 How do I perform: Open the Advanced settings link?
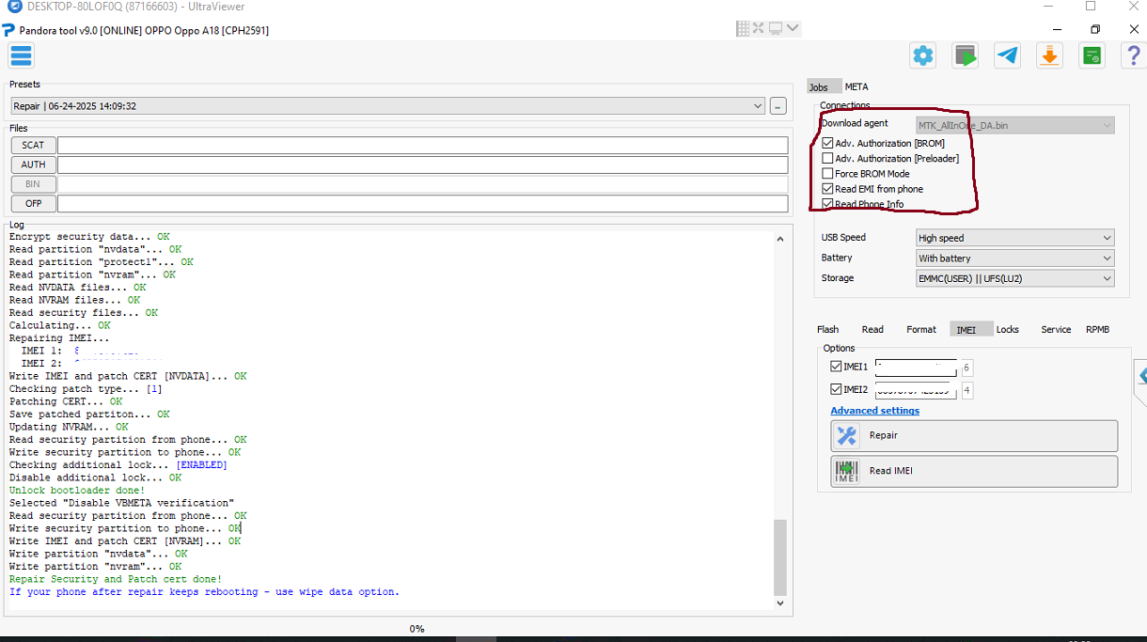point(875,411)
